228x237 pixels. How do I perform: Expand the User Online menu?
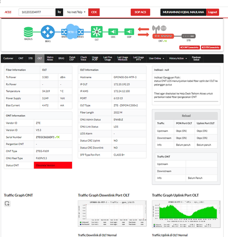(x=156, y=58)
